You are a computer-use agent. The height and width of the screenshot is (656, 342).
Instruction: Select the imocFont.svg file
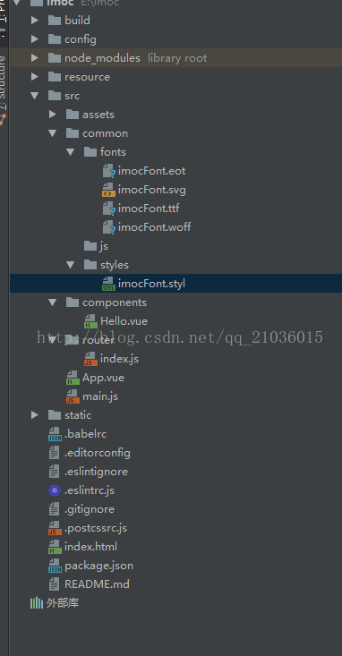152,190
